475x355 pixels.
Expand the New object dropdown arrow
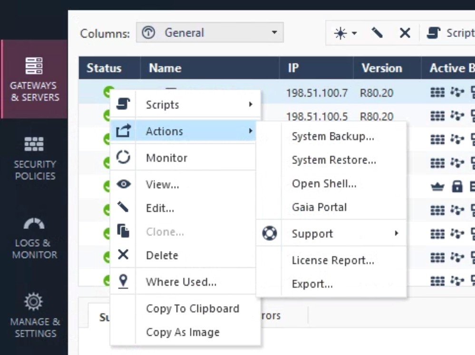point(354,33)
